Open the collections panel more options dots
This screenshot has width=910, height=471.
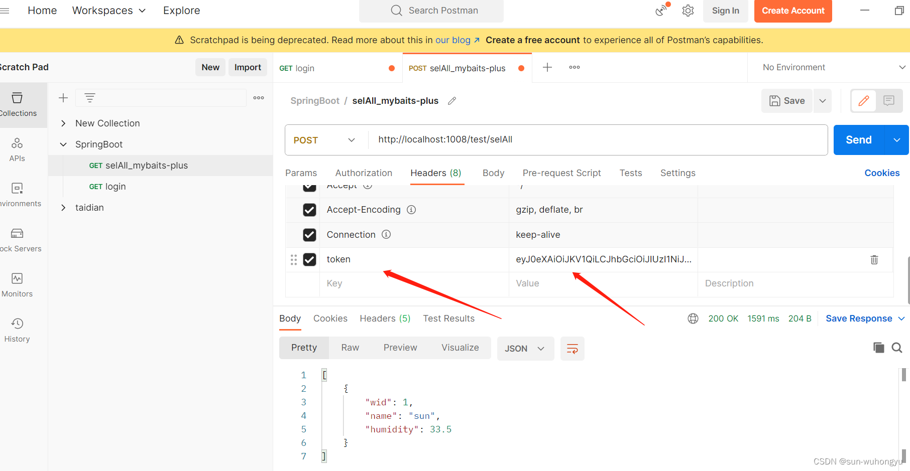tap(259, 98)
